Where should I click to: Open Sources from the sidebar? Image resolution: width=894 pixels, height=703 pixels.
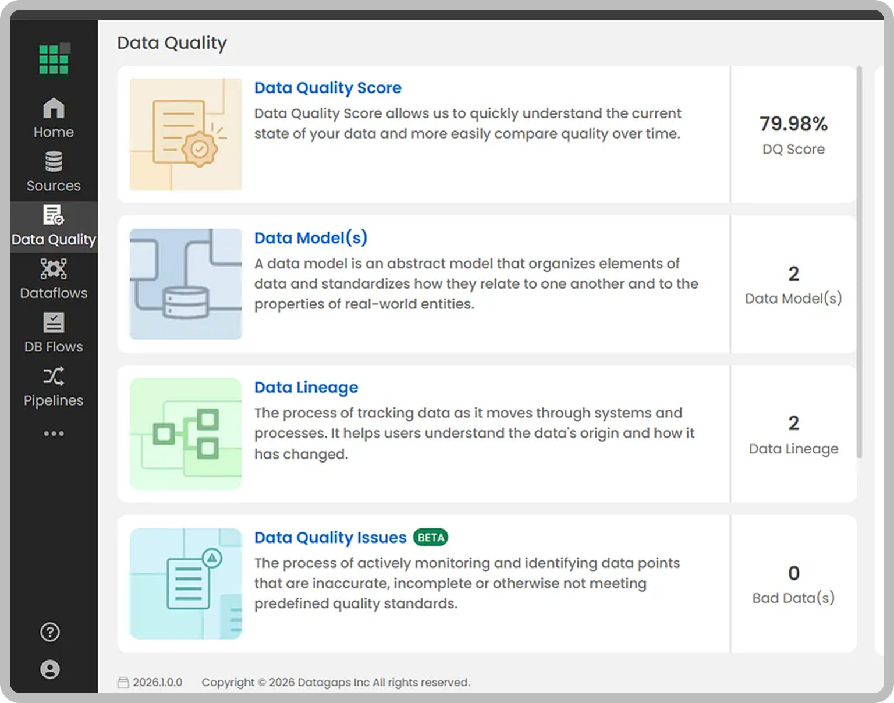54,172
